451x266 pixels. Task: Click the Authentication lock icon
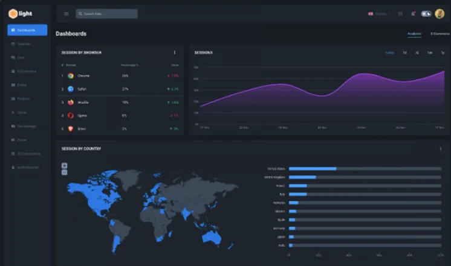[x=13, y=167]
